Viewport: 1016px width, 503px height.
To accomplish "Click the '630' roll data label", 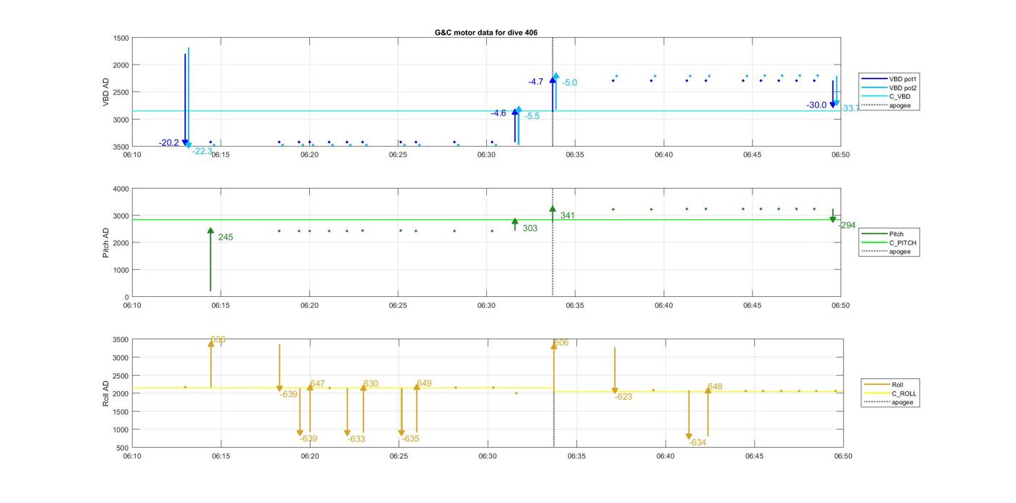I will click(x=371, y=384).
